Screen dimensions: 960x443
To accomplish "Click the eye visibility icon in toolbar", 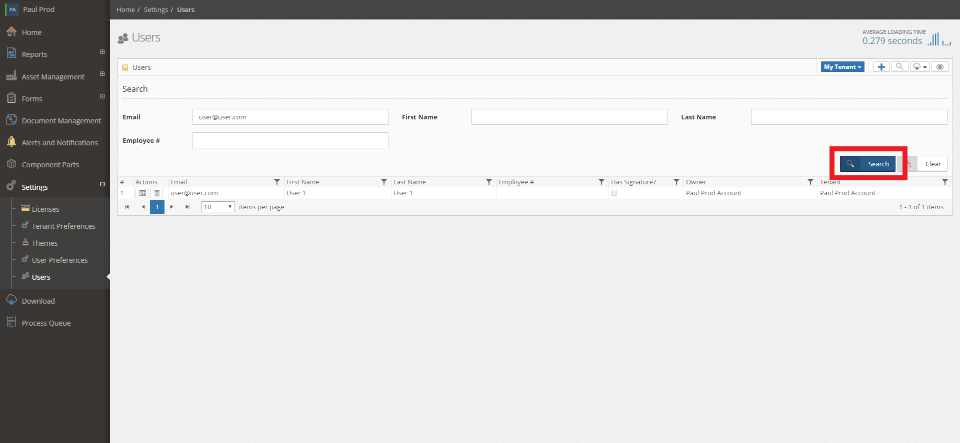I will pyautogui.click(x=940, y=67).
